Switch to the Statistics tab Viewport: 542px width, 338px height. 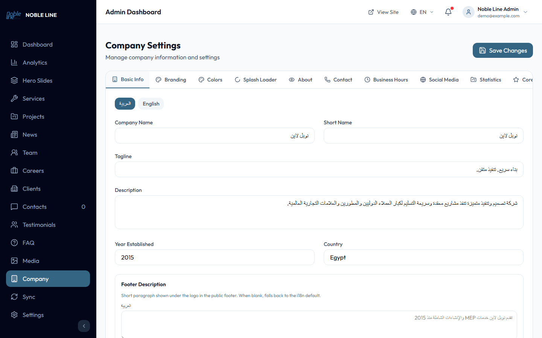(486, 80)
